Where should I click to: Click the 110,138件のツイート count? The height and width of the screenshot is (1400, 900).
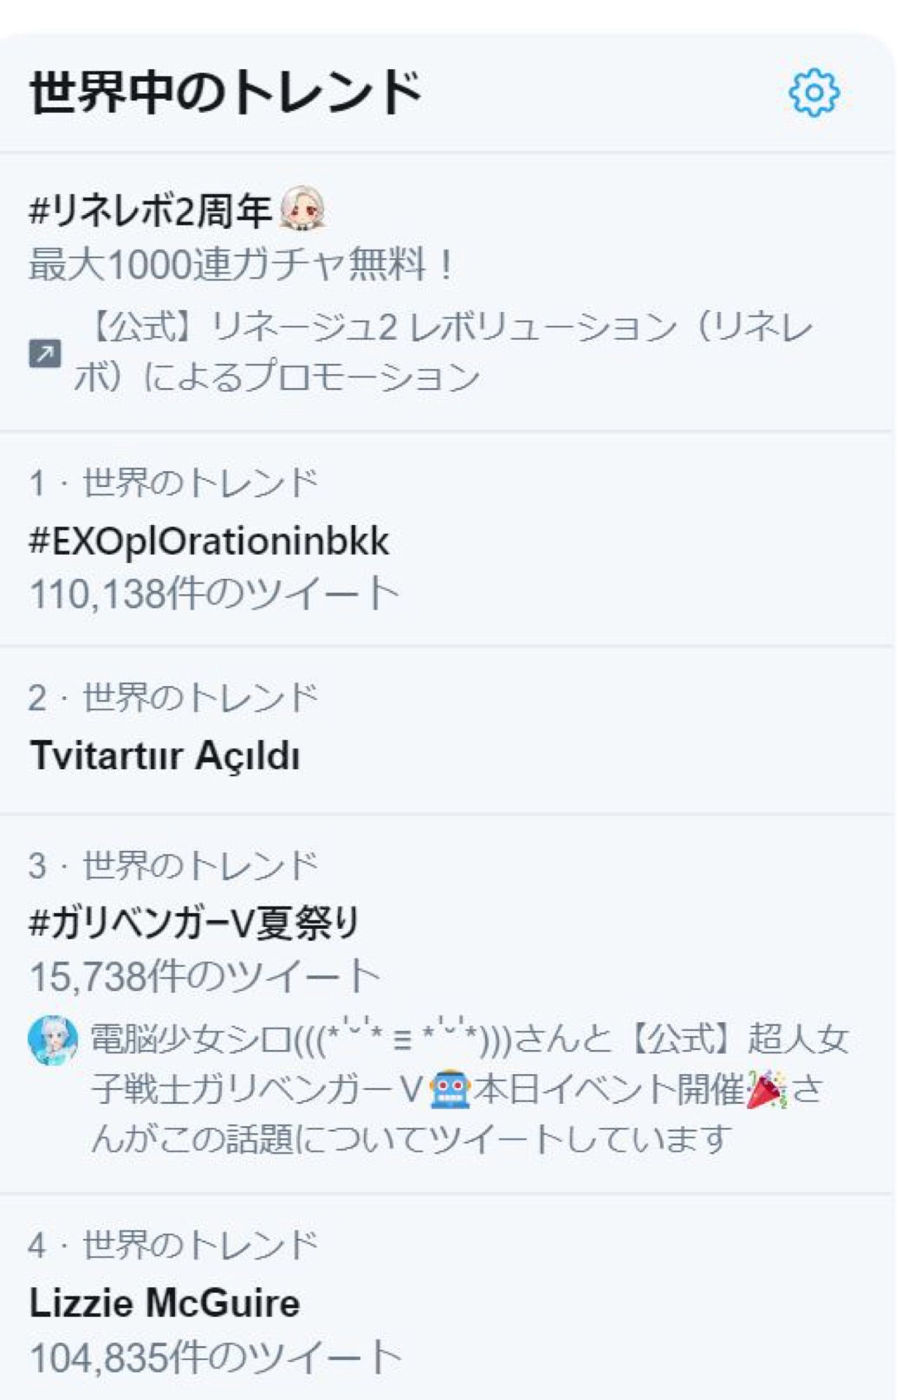[214, 593]
